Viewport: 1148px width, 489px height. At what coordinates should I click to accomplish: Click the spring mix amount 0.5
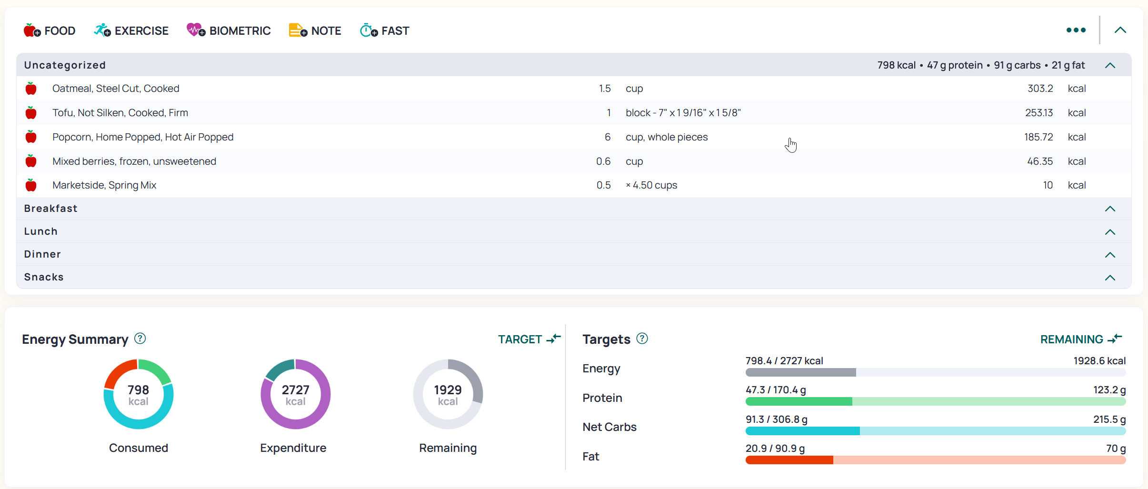[604, 185]
